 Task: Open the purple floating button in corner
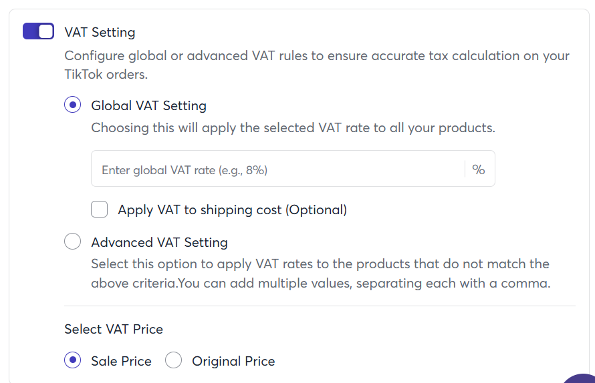coord(582,378)
